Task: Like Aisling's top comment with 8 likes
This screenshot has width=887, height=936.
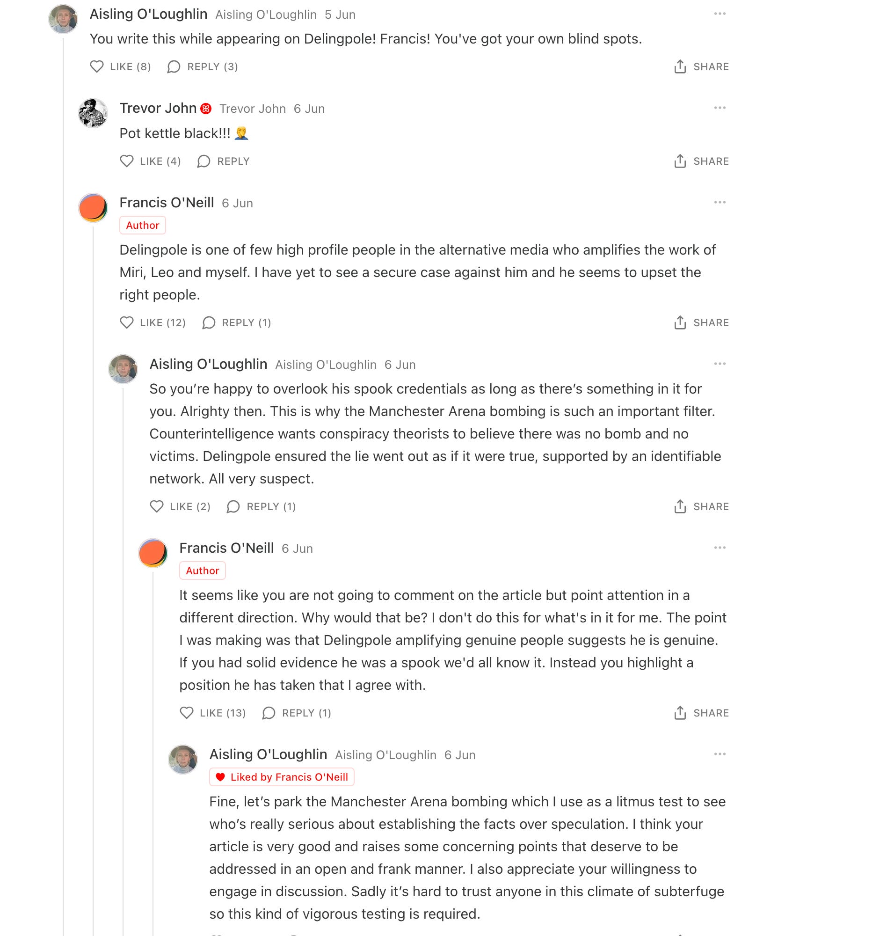Action: click(x=120, y=66)
